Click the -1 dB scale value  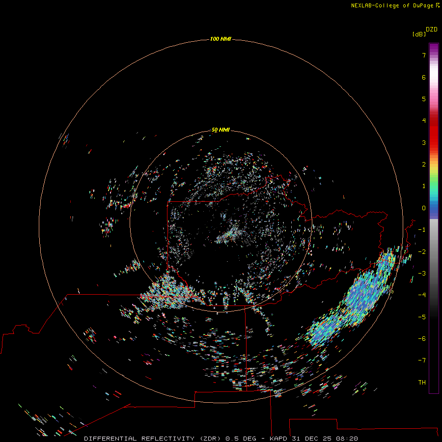click(422, 230)
